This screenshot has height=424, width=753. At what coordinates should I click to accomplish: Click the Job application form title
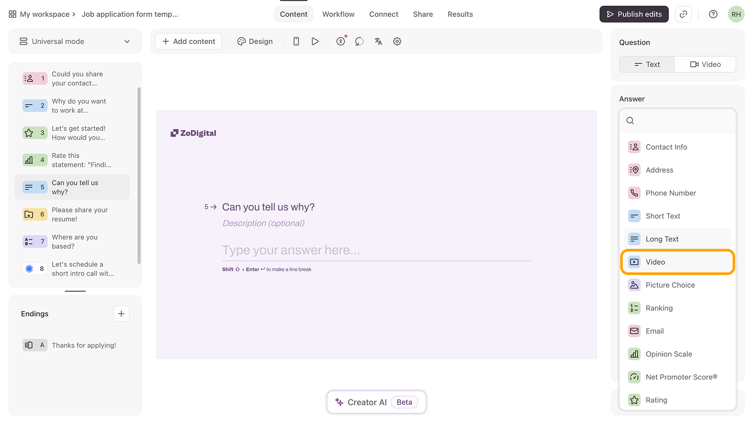[x=130, y=14]
